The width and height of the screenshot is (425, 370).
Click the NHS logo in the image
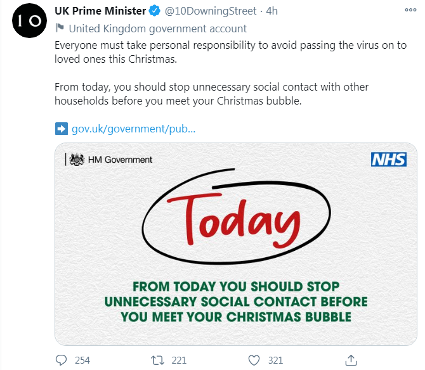[x=388, y=160]
